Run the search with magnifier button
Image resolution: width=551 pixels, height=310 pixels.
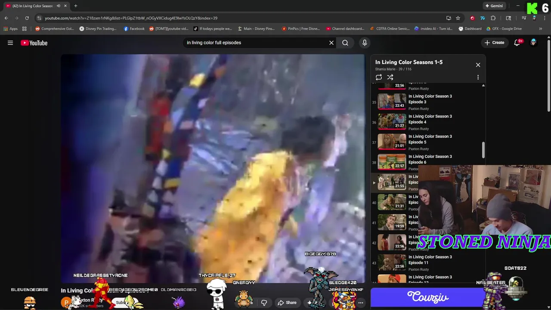(345, 43)
